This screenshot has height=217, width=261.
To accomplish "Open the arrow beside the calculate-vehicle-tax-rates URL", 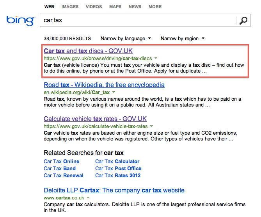I will point(151,126).
